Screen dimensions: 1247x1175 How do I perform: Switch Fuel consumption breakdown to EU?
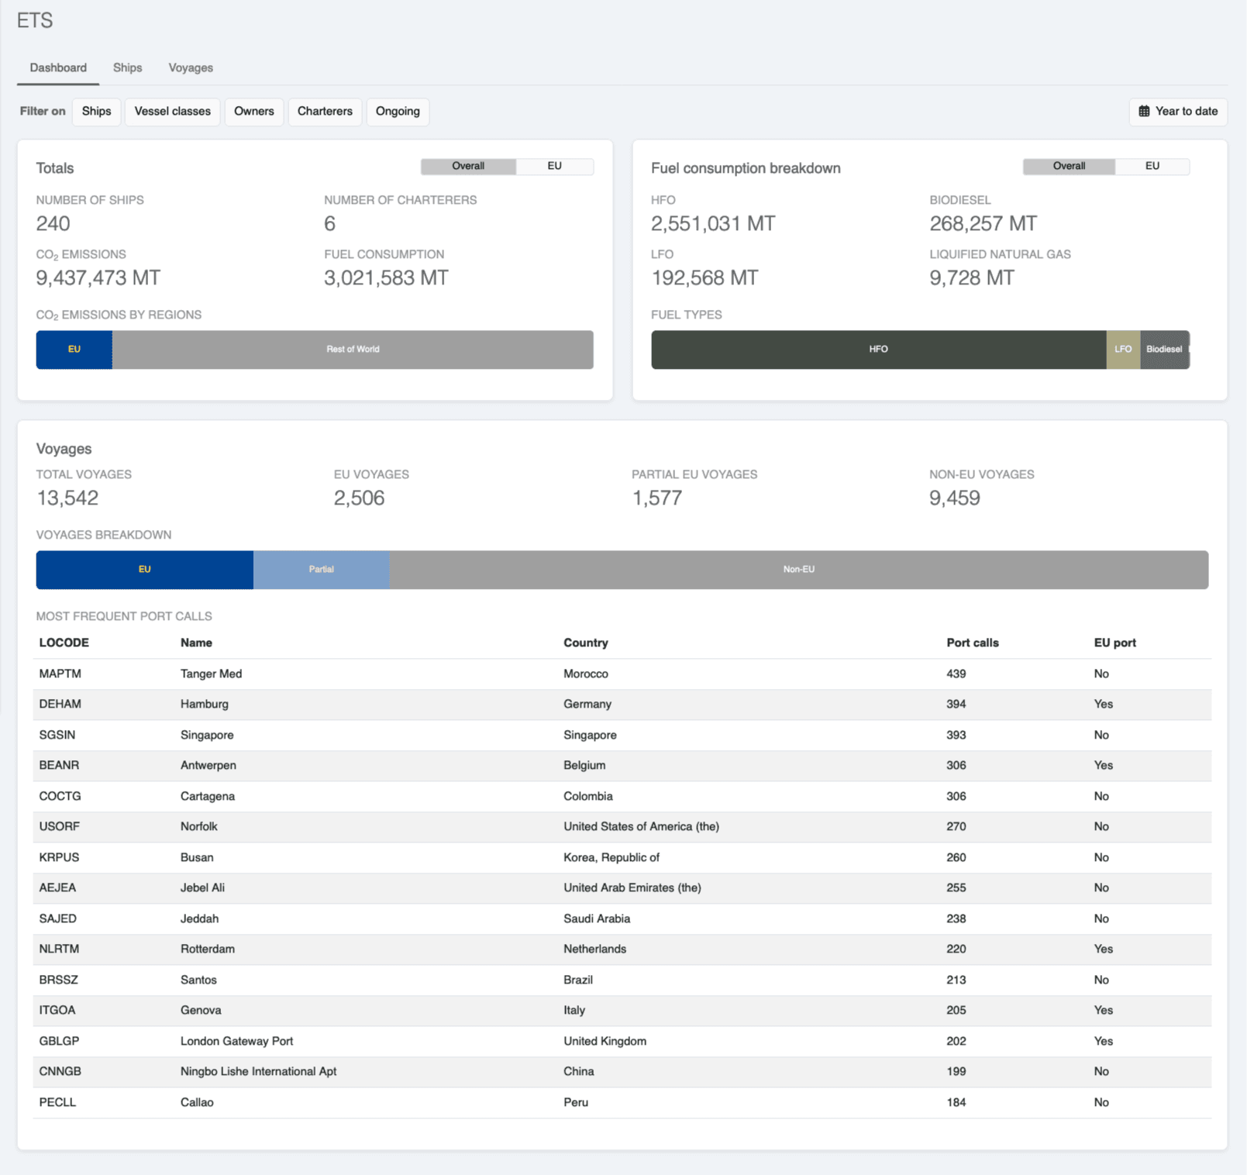pos(1152,167)
